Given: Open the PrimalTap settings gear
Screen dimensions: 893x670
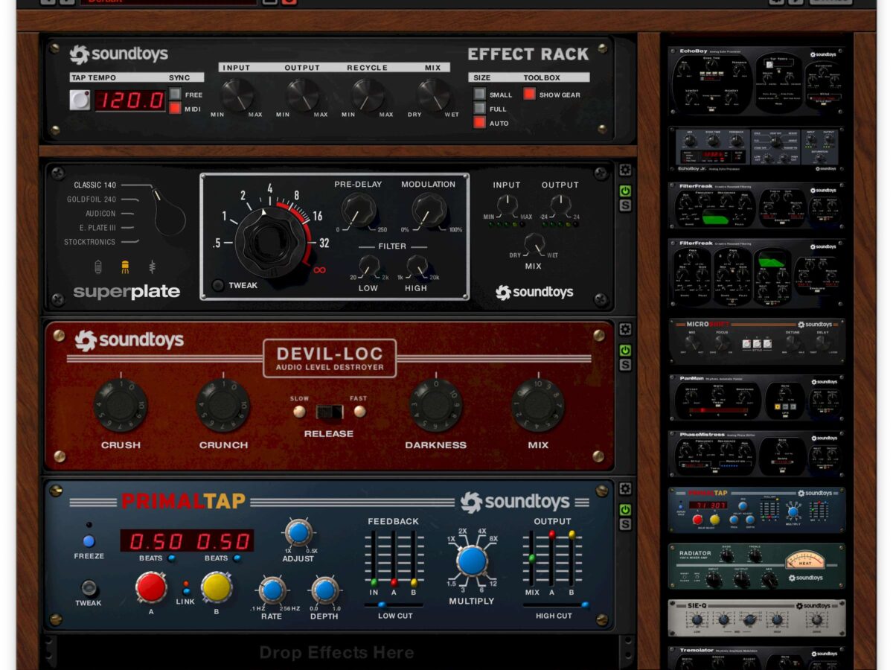Looking at the screenshot, I should [x=625, y=488].
